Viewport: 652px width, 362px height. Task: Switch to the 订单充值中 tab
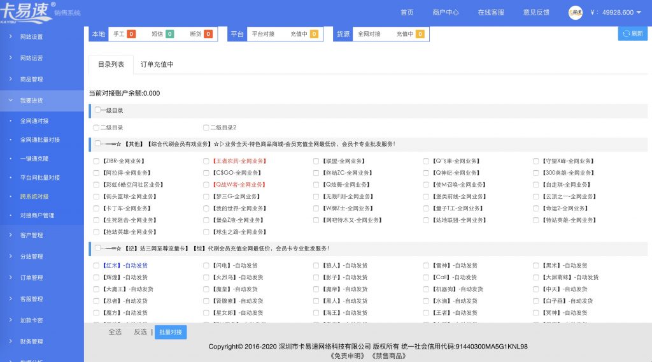[157, 64]
